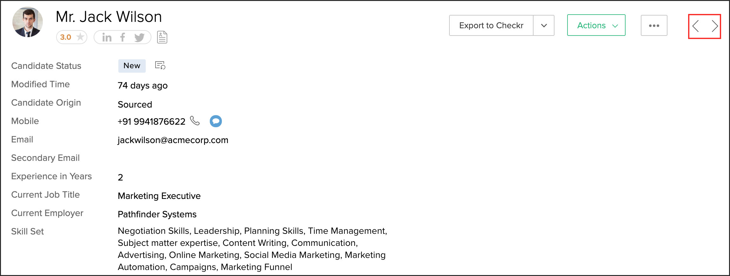
Task: Open the resume document icon
Action: coord(162,37)
